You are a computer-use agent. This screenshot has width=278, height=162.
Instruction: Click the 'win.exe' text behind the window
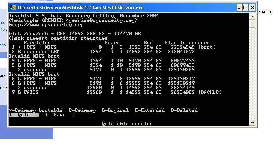click(264, 12)
